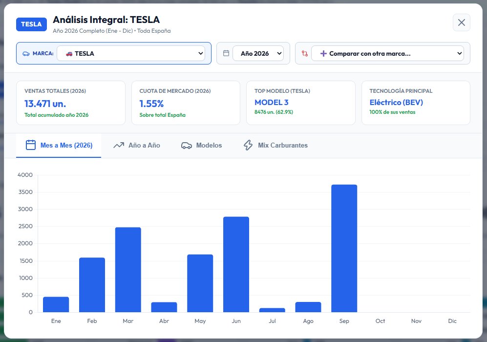Open the Modelos tab
487x342 pixels.
tap(202, 146)
